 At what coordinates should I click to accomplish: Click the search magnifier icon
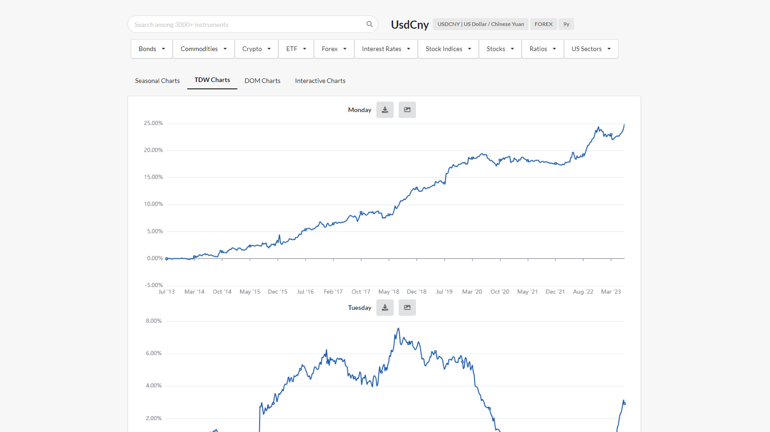tap(369, 24)
